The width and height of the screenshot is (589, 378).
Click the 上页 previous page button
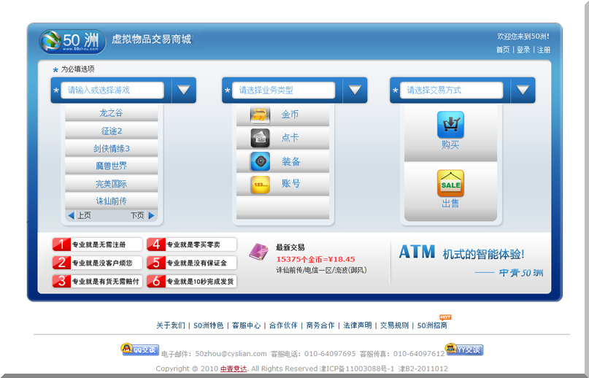(80, 215)
